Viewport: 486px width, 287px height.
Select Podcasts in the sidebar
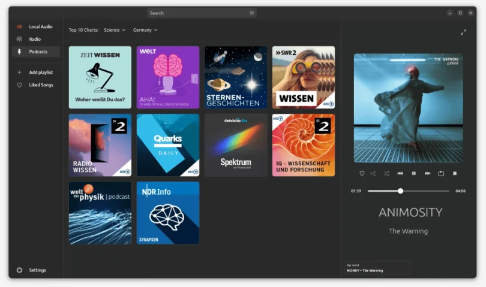point(35,52)
